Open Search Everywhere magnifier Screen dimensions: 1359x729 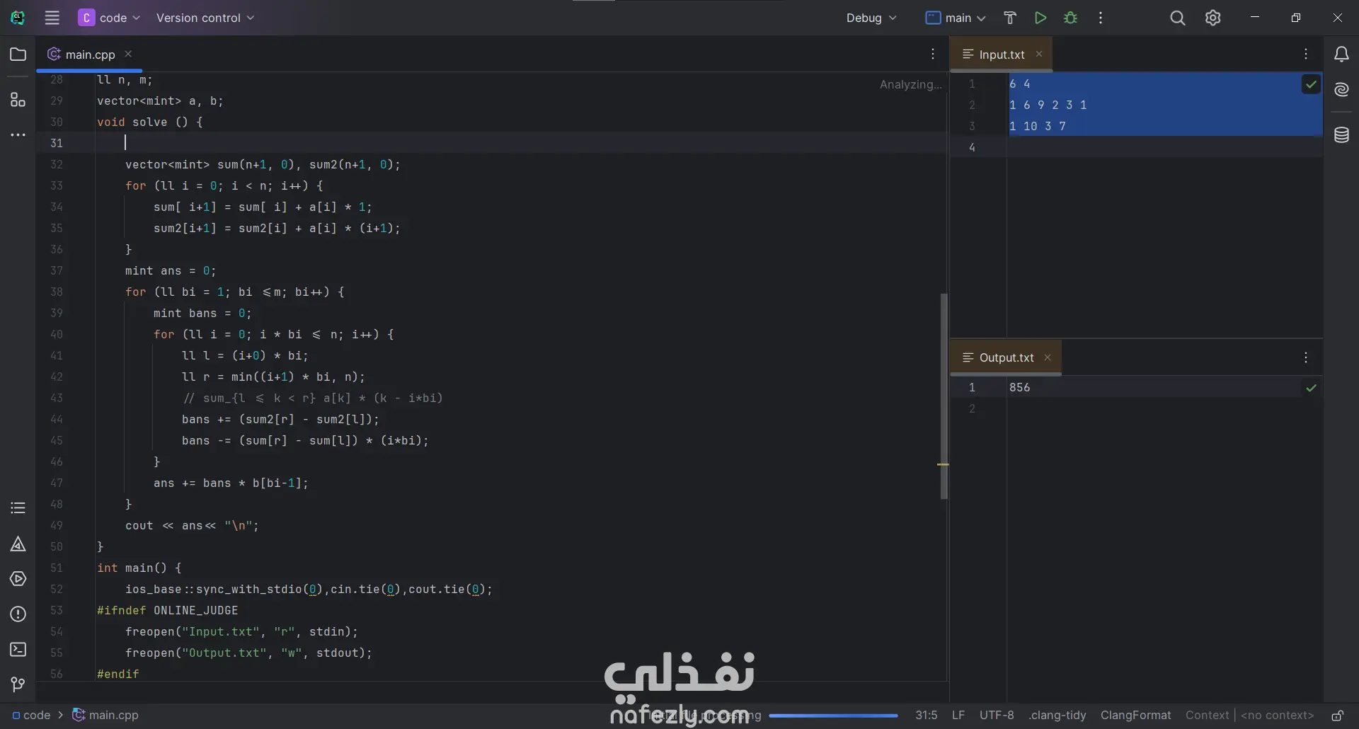point(1178,18)
